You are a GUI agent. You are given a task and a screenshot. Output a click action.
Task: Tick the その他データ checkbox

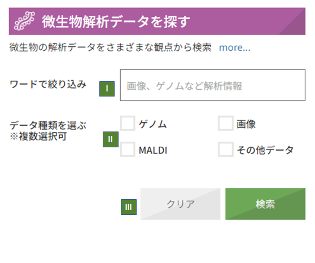pos(226,150)
